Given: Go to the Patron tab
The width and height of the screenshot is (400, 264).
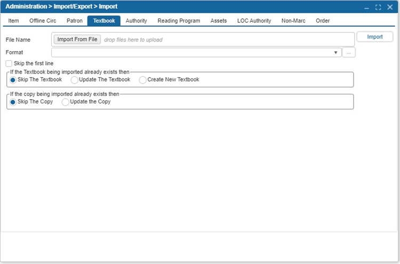Looking at the screenshot, I should pos(74,21).
